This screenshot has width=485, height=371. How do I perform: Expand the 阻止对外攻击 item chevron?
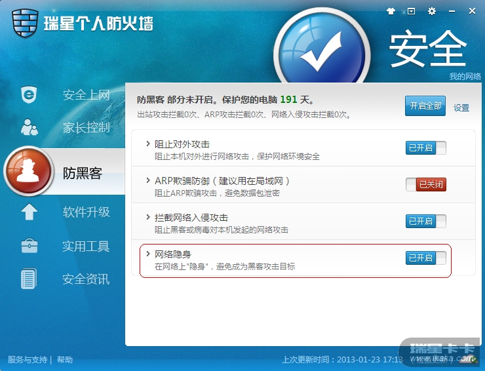tap(148, 144)
